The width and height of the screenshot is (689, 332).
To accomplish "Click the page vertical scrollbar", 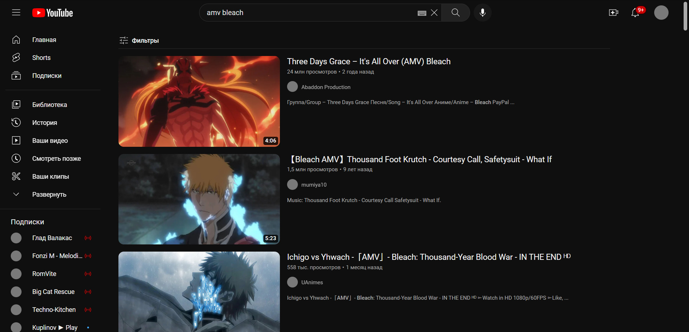I will coord(685,16).
